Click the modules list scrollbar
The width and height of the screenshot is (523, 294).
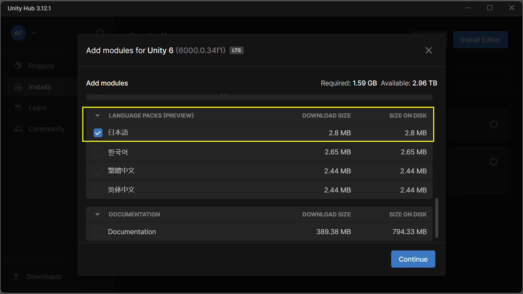[437, 218]
